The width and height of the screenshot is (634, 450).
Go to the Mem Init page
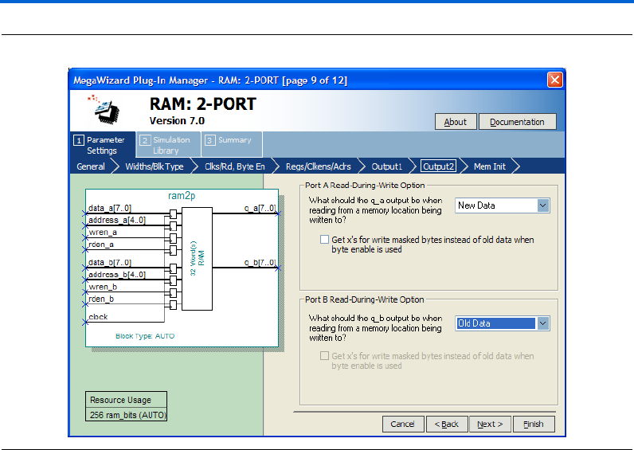point(490,166)
